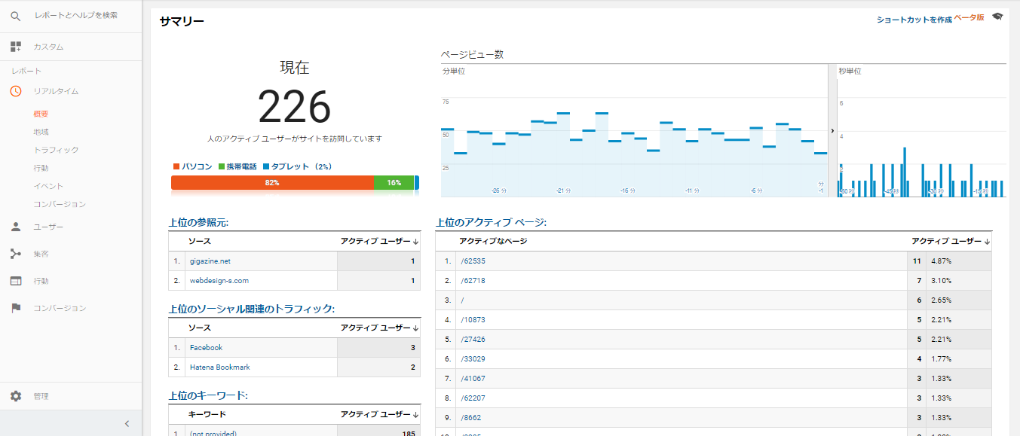This screenshot has height=436, width=1020.
Task: Click the カスタム dashboard icon
Action: coord(16,47)
